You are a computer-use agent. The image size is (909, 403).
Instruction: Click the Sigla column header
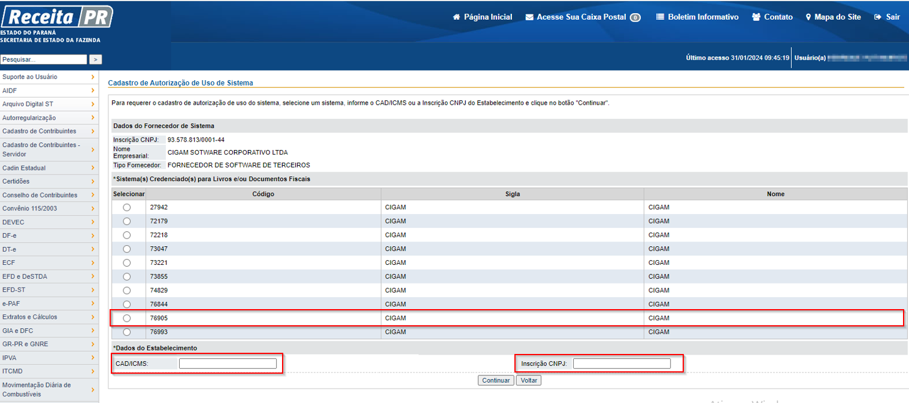(513, 194)
